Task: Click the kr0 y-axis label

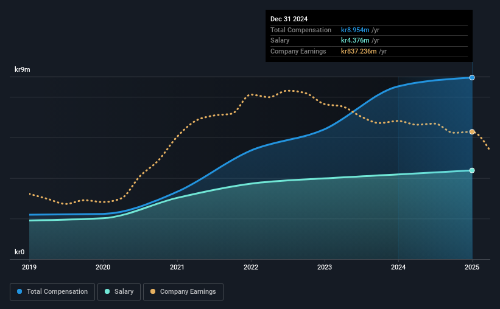Action: coord(19,252)
